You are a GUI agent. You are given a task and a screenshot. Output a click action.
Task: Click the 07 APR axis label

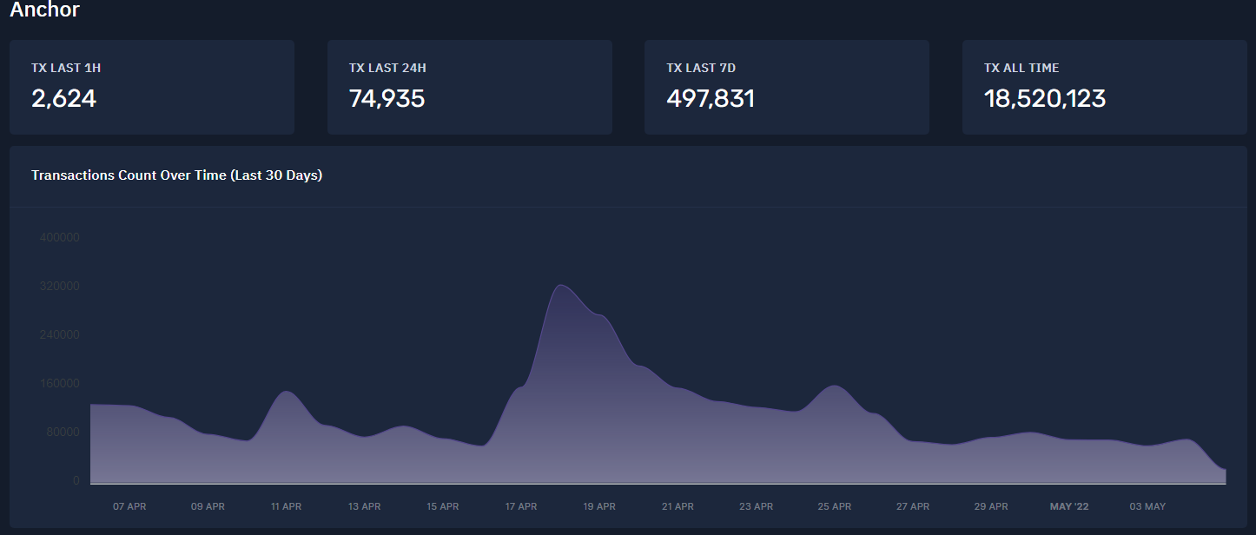pos(129,506)
